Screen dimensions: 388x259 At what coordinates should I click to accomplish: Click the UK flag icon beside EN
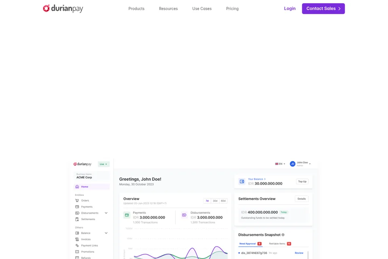tap(276, 164)
